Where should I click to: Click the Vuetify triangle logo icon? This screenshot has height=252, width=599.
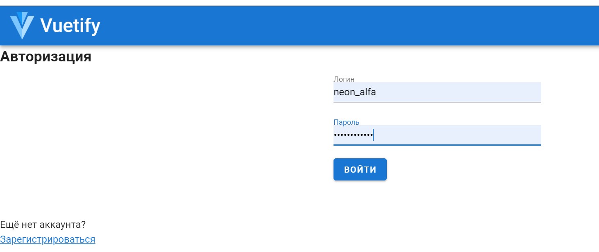pos(22,25)
